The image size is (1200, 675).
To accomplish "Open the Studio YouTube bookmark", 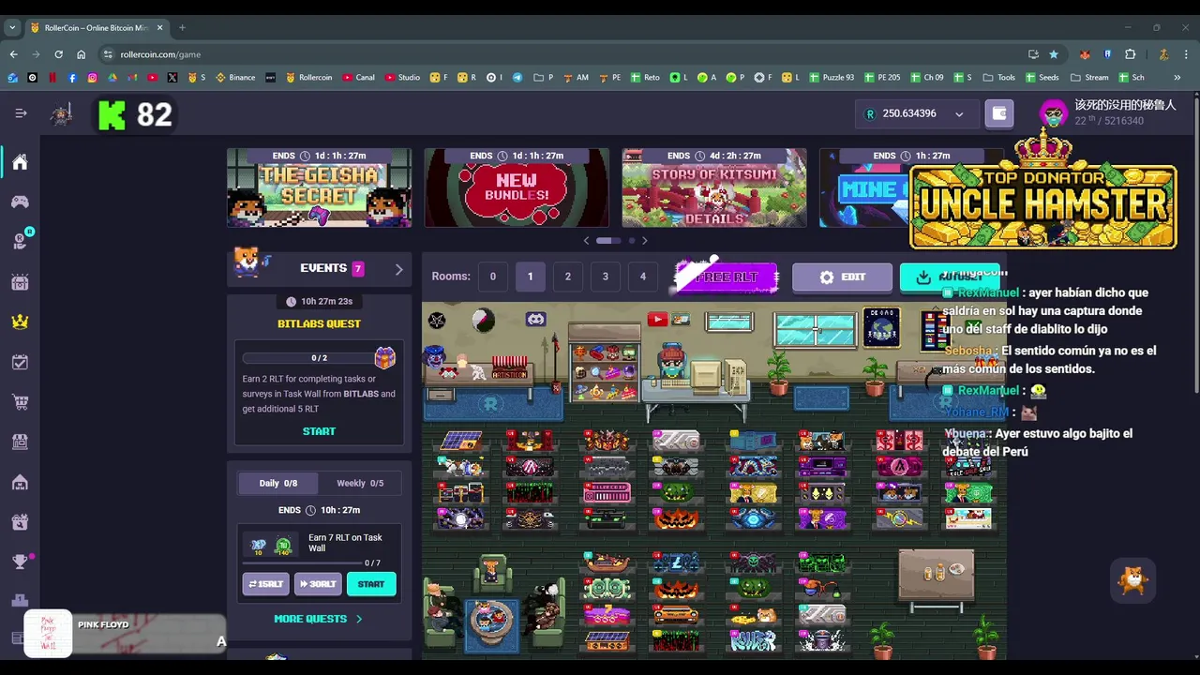I will pos(402,78).
